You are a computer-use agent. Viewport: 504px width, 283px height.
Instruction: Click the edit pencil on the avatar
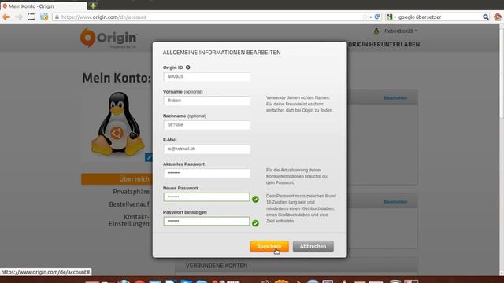coord(149,157)
